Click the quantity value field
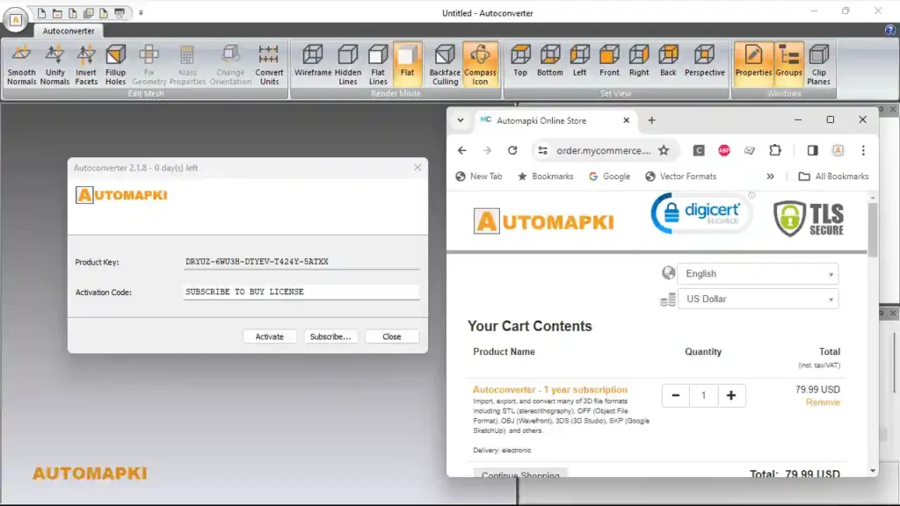 click(703, 395)
